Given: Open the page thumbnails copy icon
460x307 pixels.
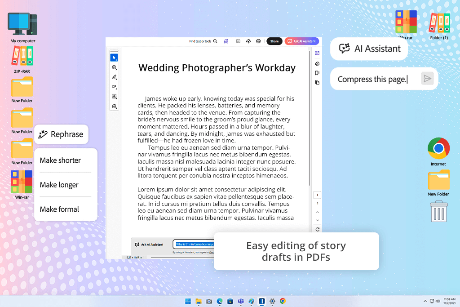Looking at the screenshot, I should tap(317, 82).
